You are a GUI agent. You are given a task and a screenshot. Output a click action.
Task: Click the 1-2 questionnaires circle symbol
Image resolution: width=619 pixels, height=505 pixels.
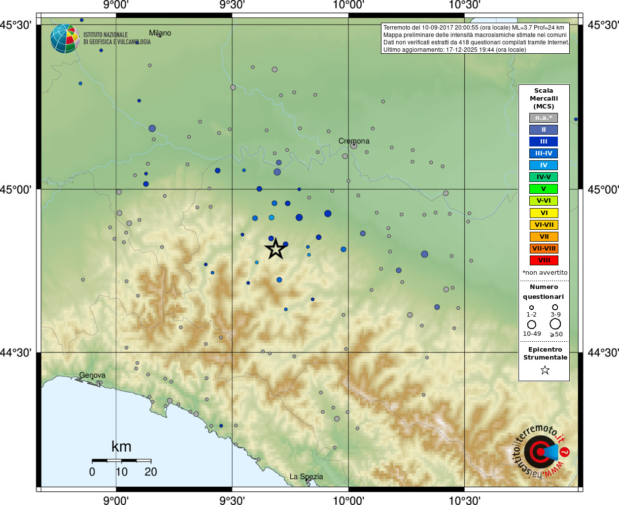tap(531, 307)
